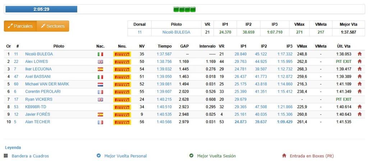Click bike number 22 for Alex Lowes

pos(16,61)
